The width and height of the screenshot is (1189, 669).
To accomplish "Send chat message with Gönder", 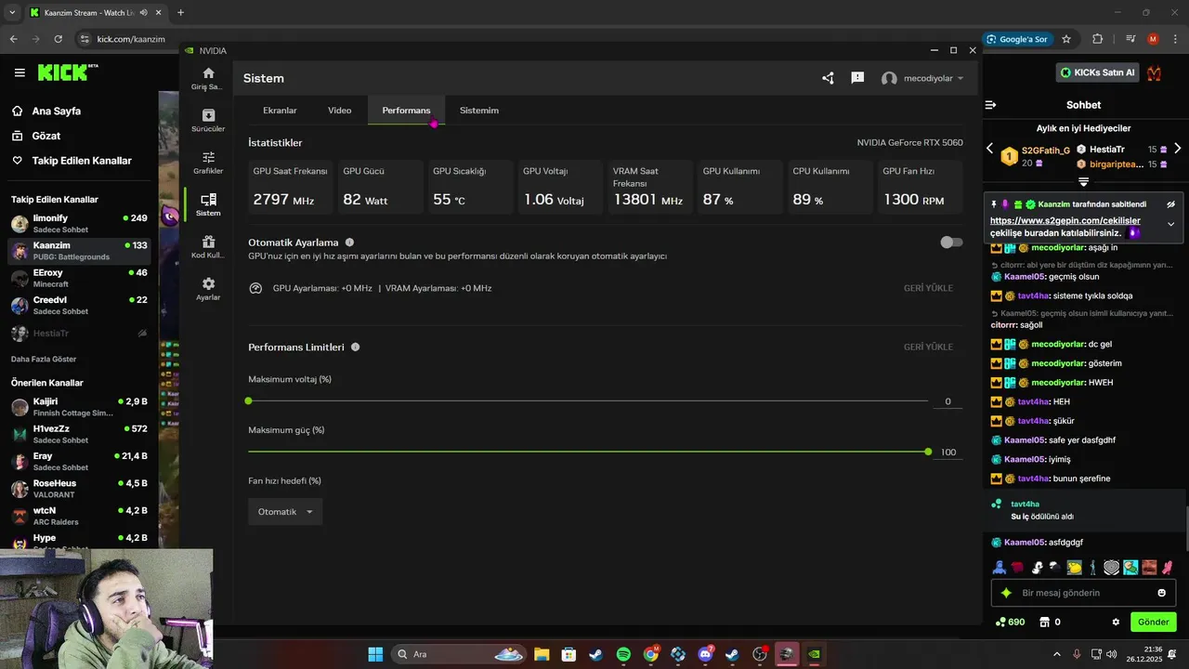I will (x=1154, y=622).
